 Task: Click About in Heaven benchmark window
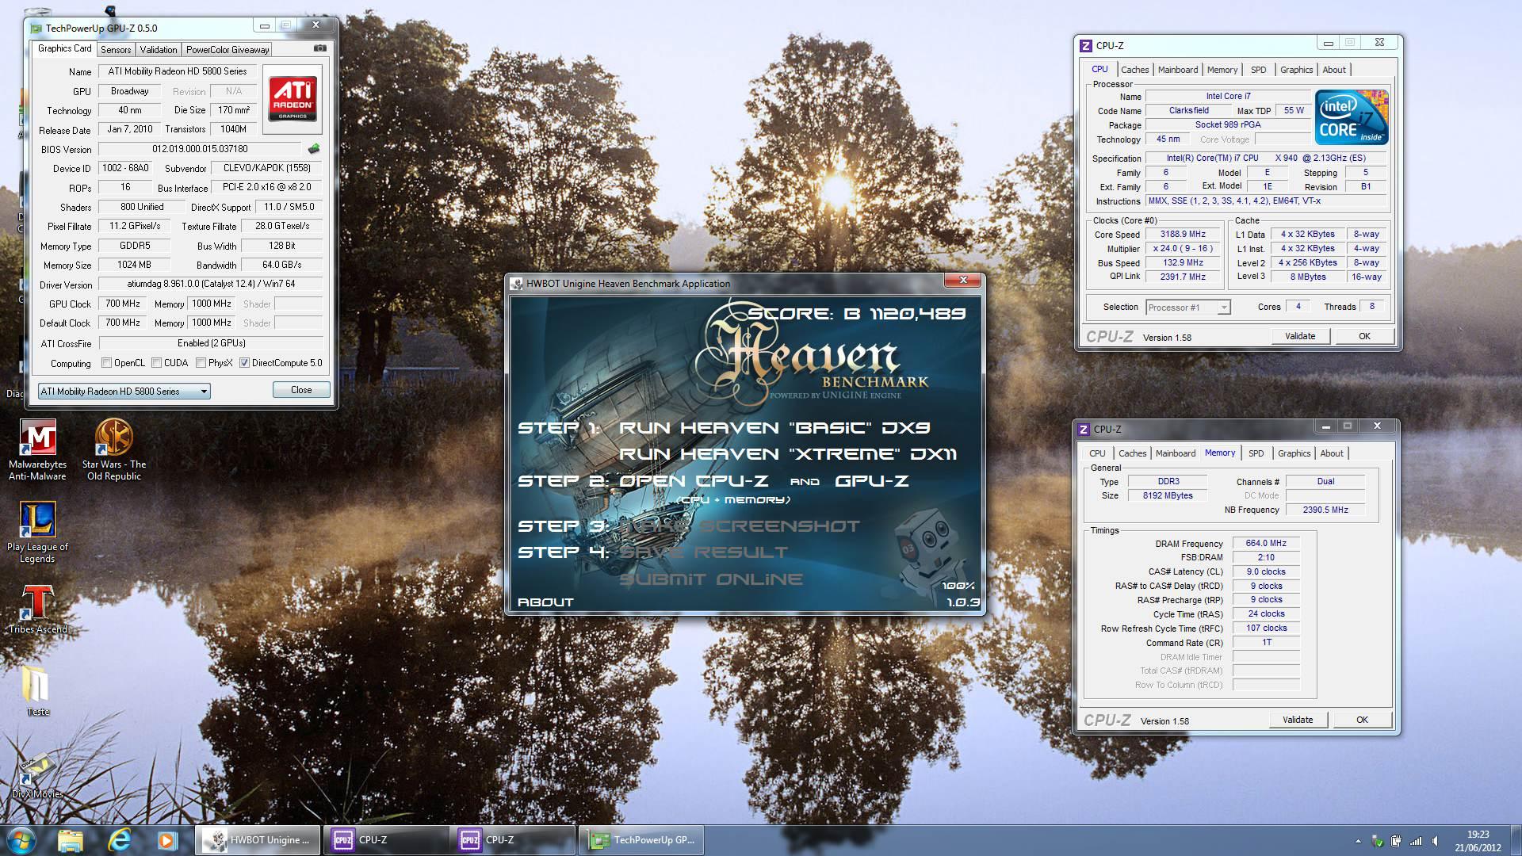pyautogui.click(x=545, y=602)
